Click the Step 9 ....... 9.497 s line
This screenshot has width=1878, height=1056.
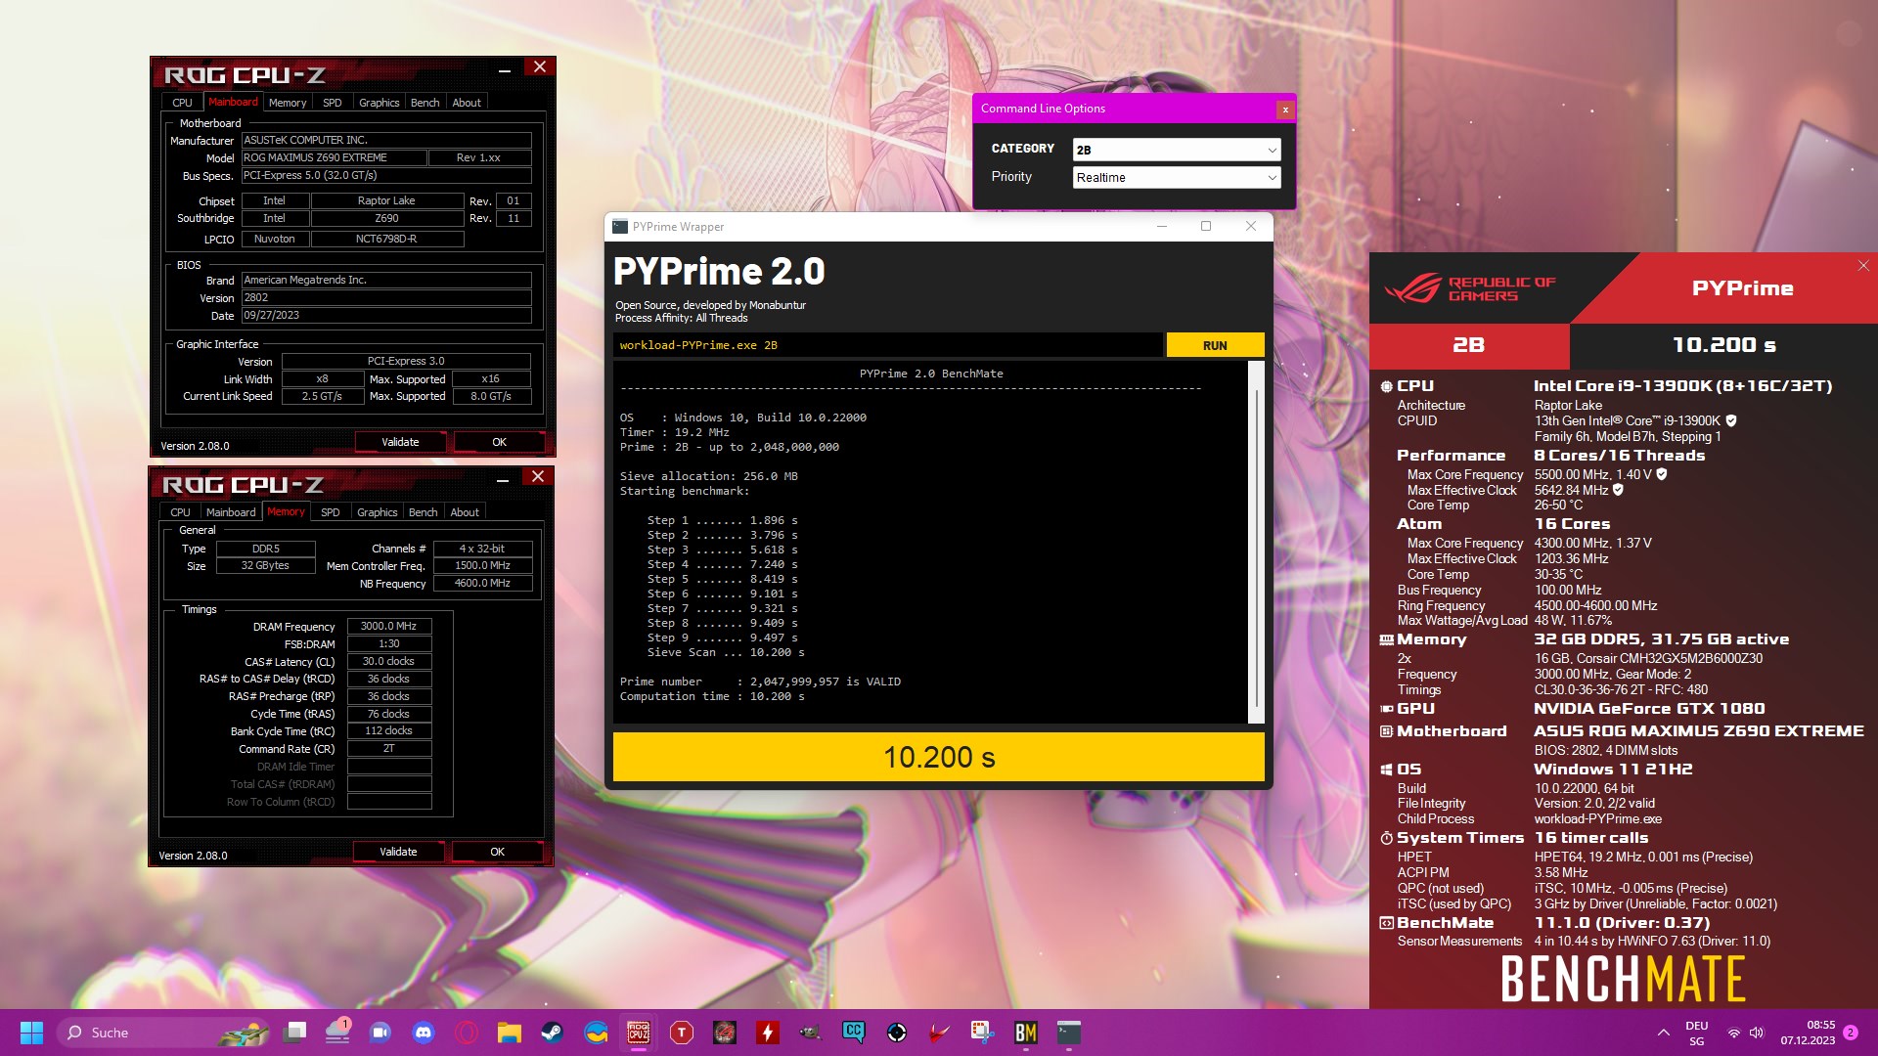pyautogui.click(x=722, y=638)
